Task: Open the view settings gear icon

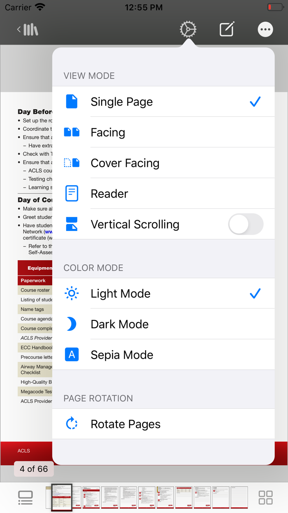Action: (x=188, y=29)
